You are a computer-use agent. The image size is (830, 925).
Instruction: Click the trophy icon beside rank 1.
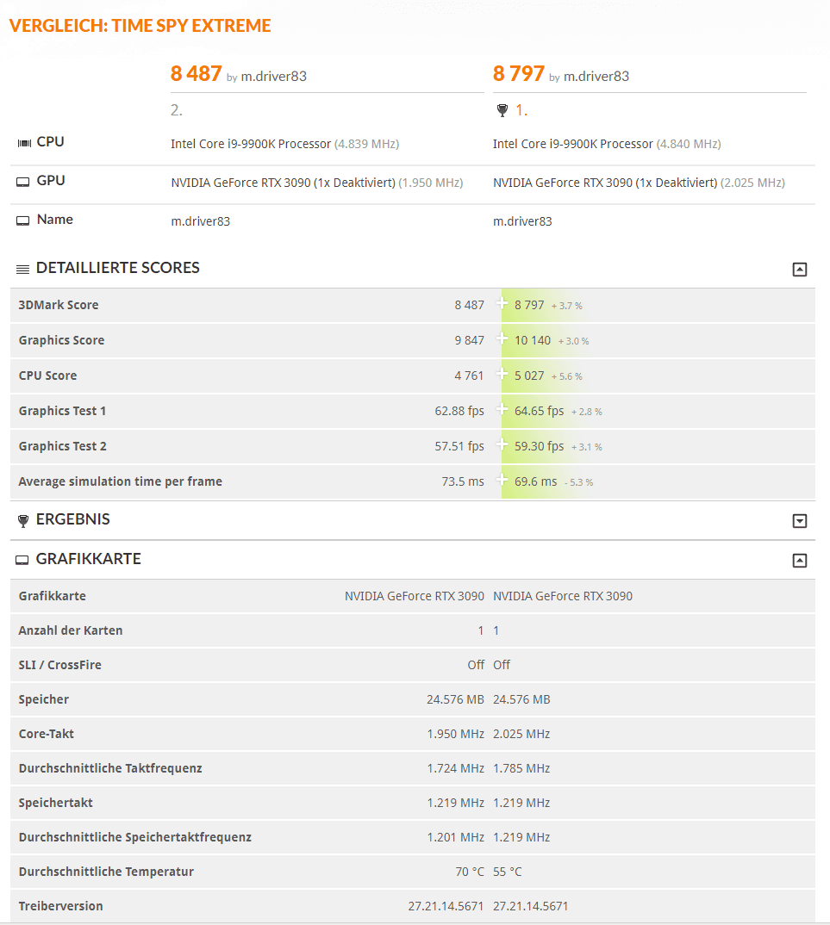[502, 110]
